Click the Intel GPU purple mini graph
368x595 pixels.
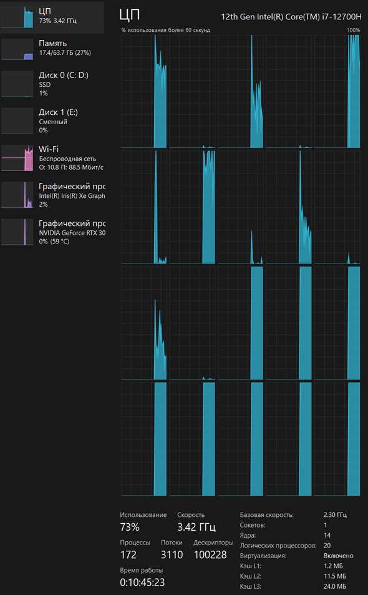click(x=17, y=195)
